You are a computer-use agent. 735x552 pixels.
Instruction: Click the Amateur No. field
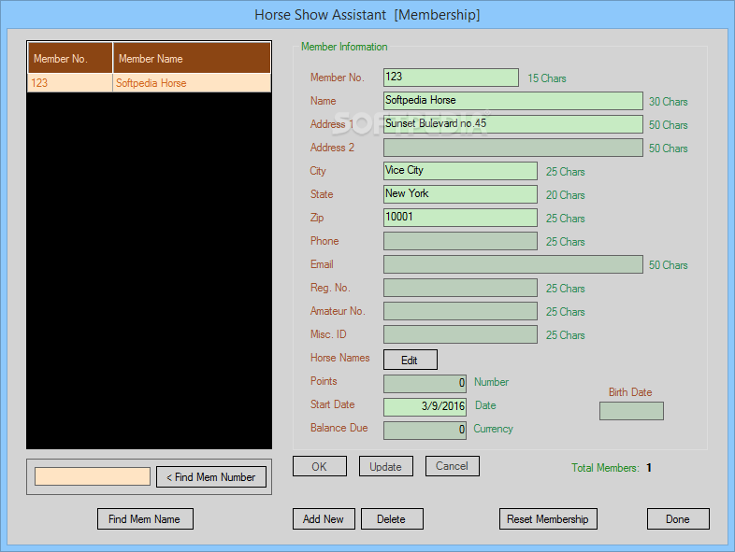(x=460, y=311)
